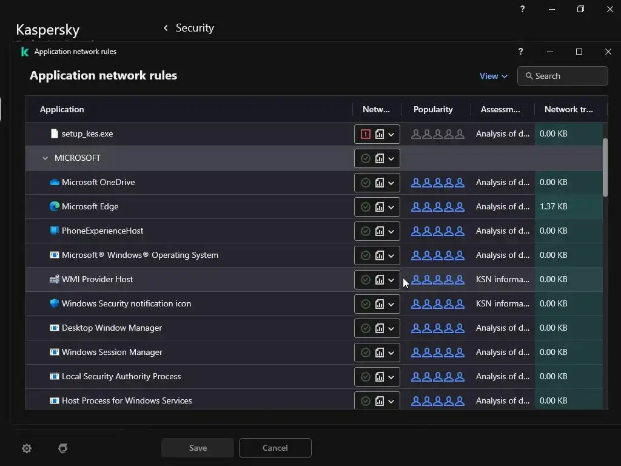
Task: Click the Cancel button
Action: pyautogui.click(x=275, y=448)
